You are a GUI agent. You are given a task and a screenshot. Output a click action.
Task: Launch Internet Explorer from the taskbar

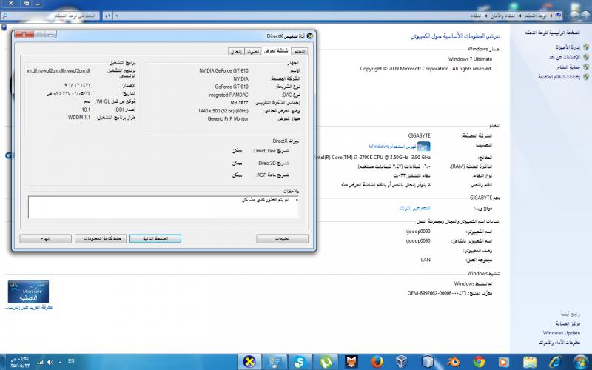555,362
